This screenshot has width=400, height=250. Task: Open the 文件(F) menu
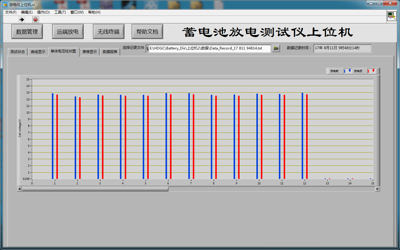click(10, 12)
